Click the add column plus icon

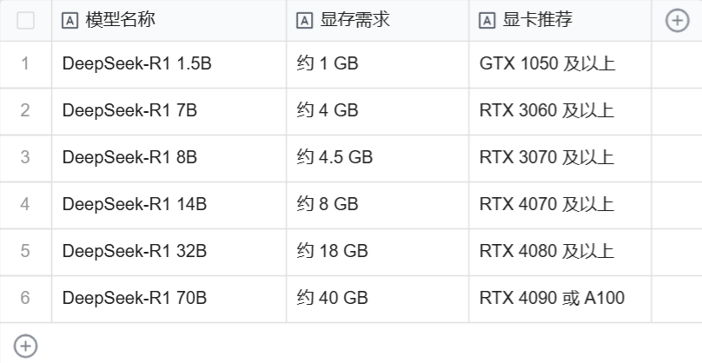(677, 21)
